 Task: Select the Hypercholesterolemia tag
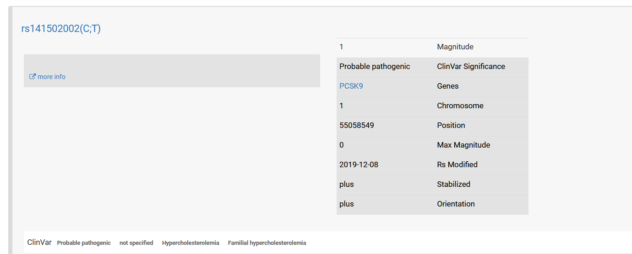click(x=191, y=243)
